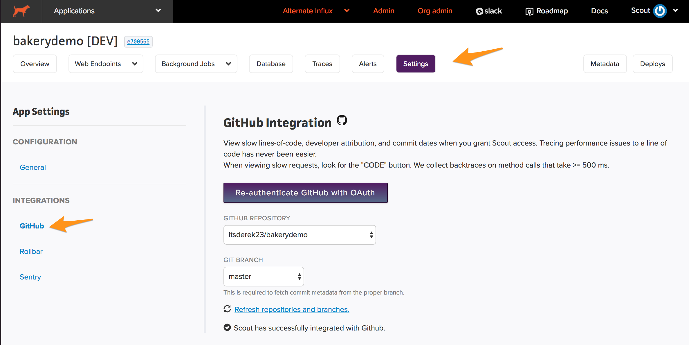This screenshot has height=345, width=689.
Task: Open the Org admin link
Action: tap(435, 11)
